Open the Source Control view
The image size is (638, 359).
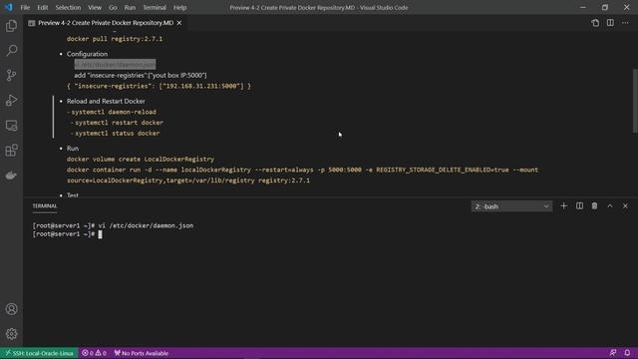click(x=11, y=76)
